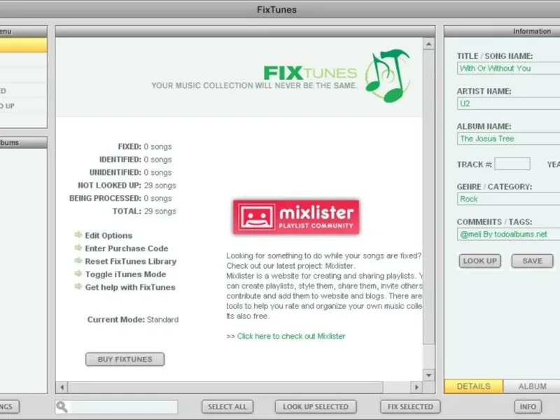The height and width of the screenshot is (420, 560).
Task: Click the "IDENTIFIED: 0 songs" text
Action: coord(135,160)
